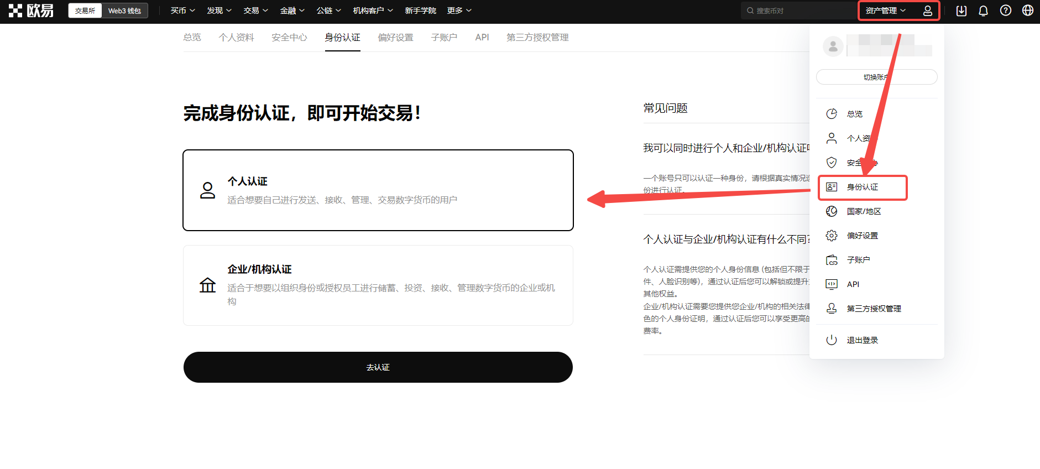Viewport: 1040px width, 469px height.
Task: Open FAQ 个人认证与企业/机构认证有什么不同
Action: 726,239
